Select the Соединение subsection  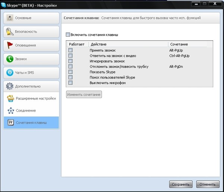coord(31,110)
